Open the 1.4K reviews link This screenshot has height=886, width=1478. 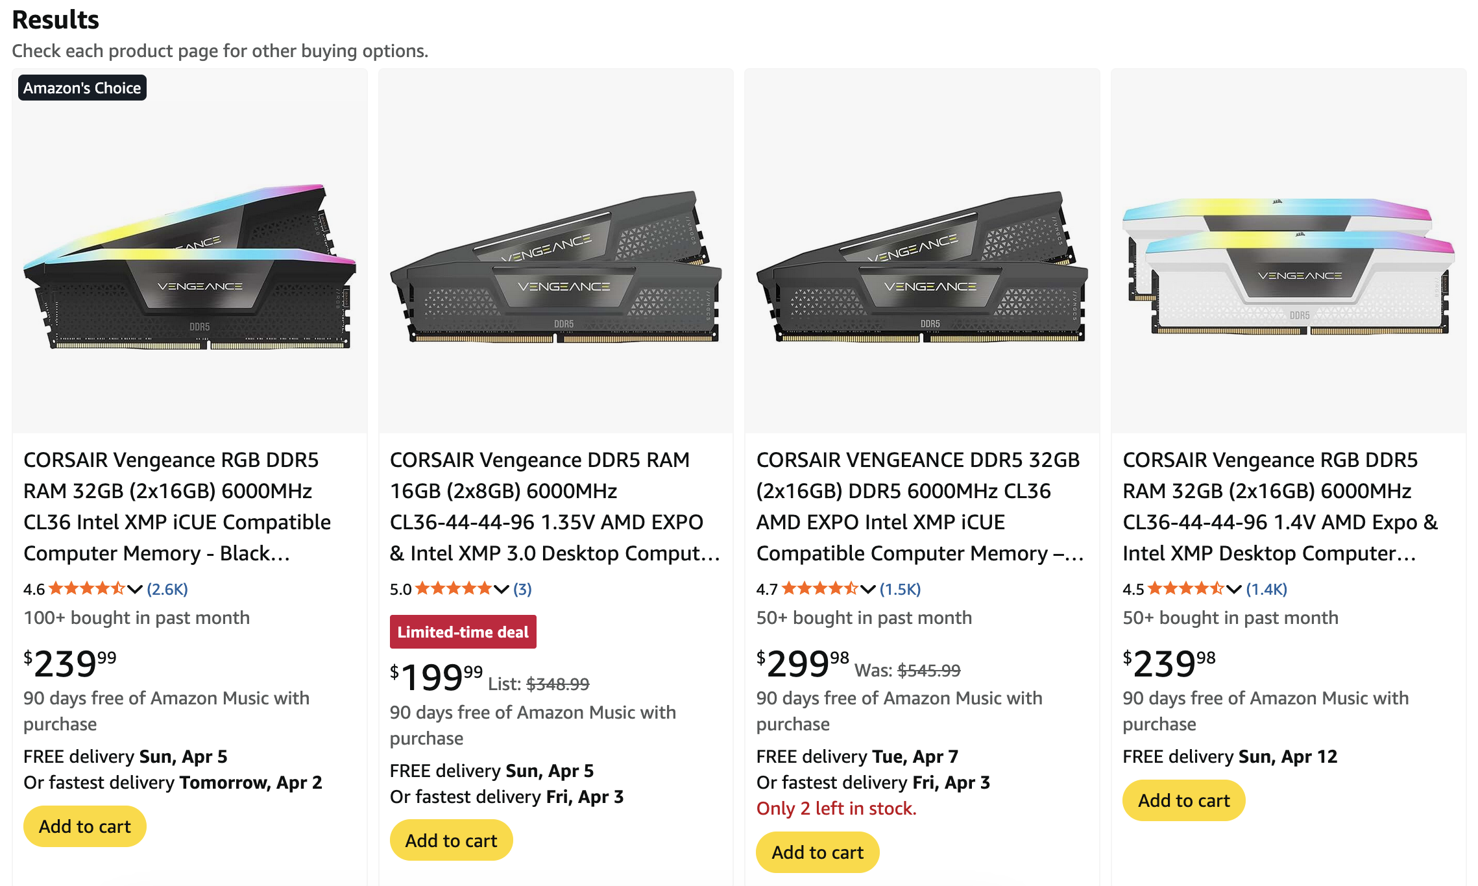click(x=1266, y=589)
